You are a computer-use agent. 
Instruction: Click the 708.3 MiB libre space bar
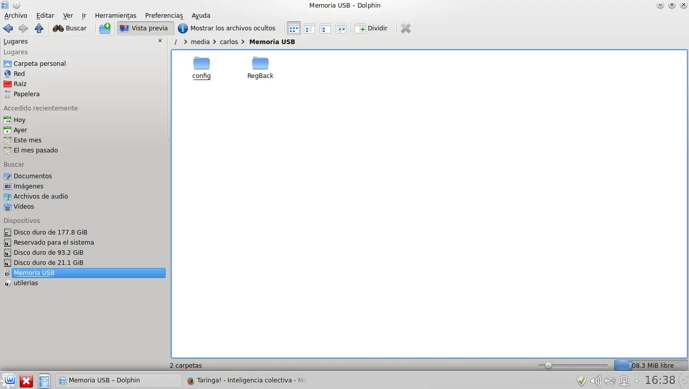click(x=650, y=365)
